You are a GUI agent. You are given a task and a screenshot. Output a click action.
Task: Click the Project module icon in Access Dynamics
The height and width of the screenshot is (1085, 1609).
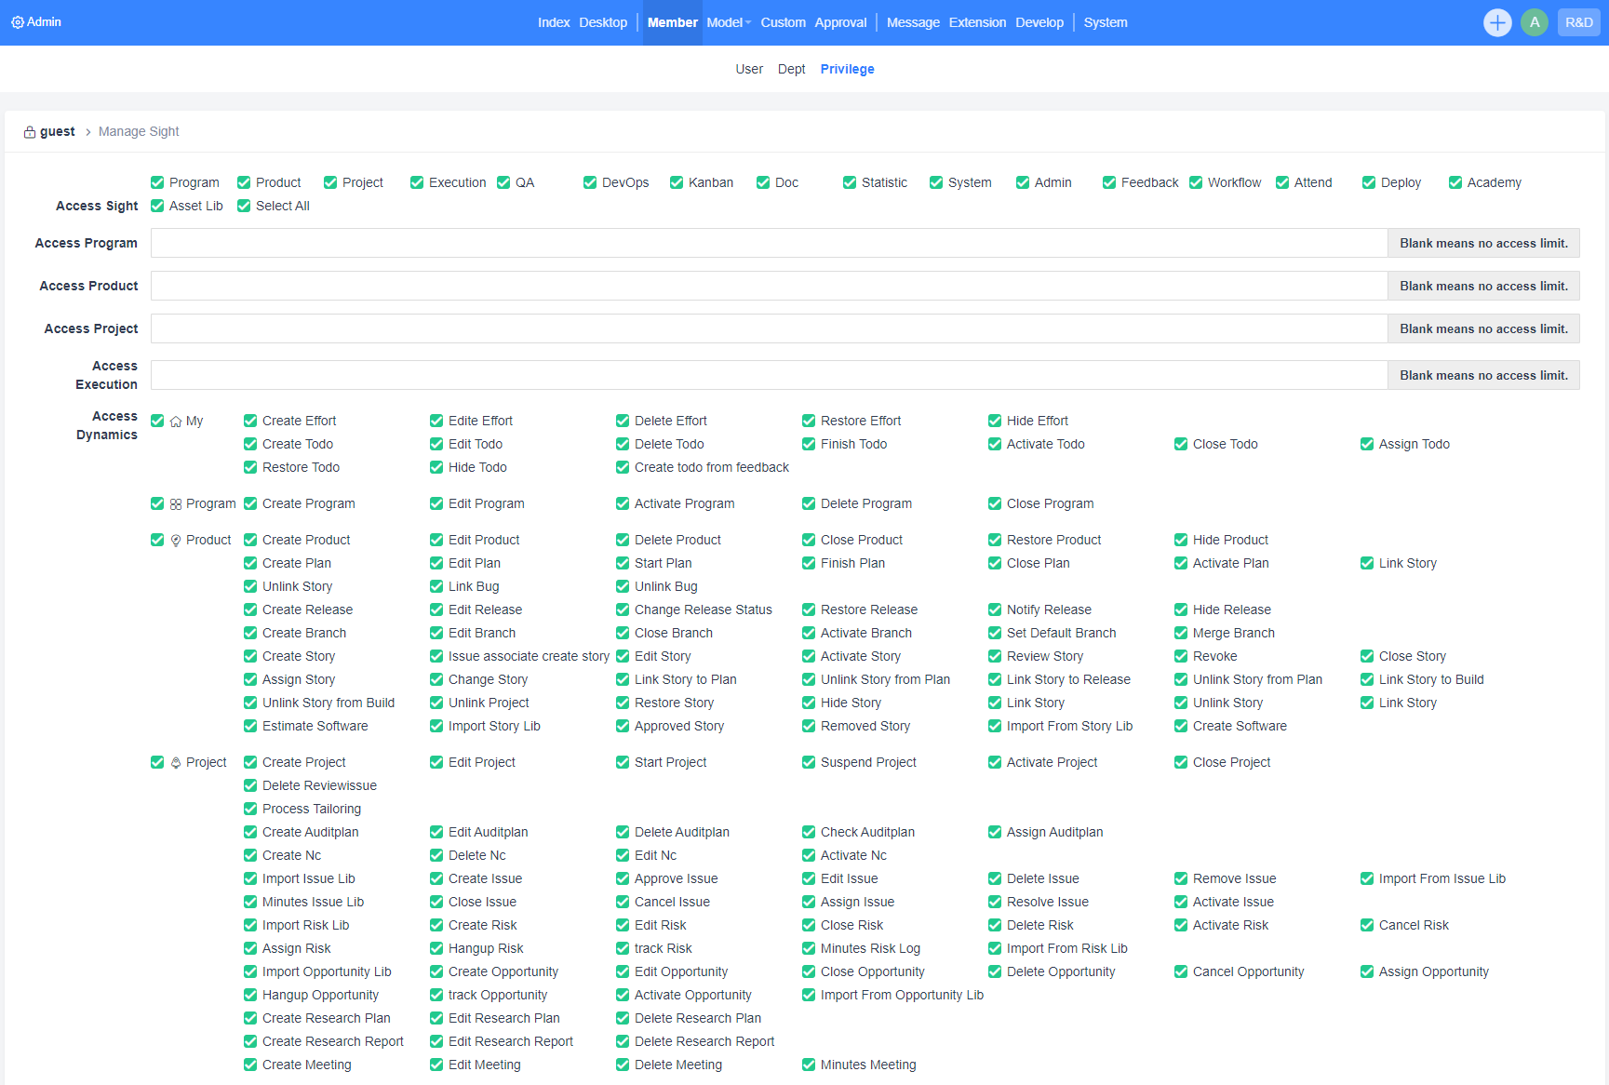(x=176, y=763)
